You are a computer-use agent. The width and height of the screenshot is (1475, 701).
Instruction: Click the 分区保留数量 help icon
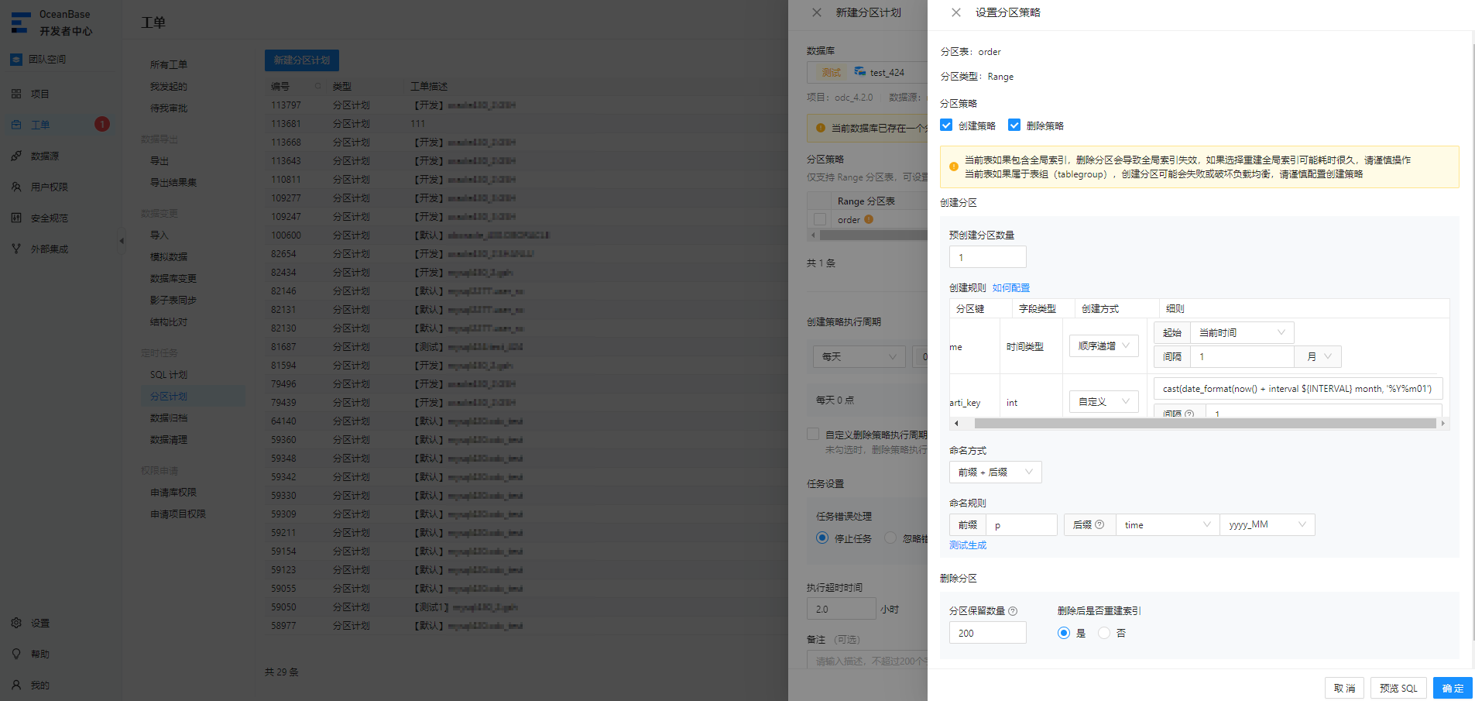[1013, 611]
